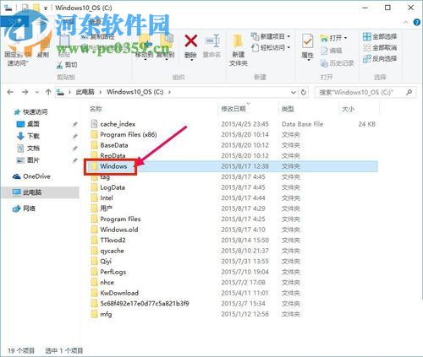Click the Quick Access toolbar dropdown arrow
Image resolution: width=423 pixels, height=357 pixels.
(x=46, y=8)
